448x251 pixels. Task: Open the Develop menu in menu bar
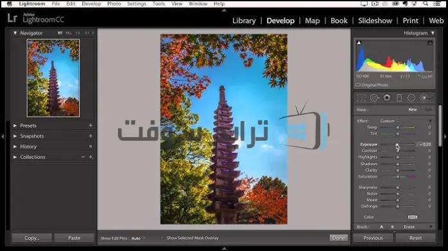point(91,4)
